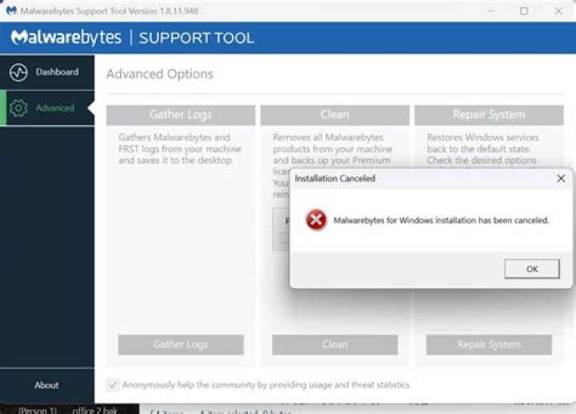This screenshot has height=414, width=576.
Task: Click the installation has been canceled message
Action: [441, 221]
